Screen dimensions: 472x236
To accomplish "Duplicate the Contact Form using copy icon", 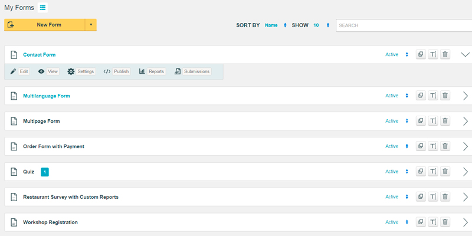I will [421, 55].
